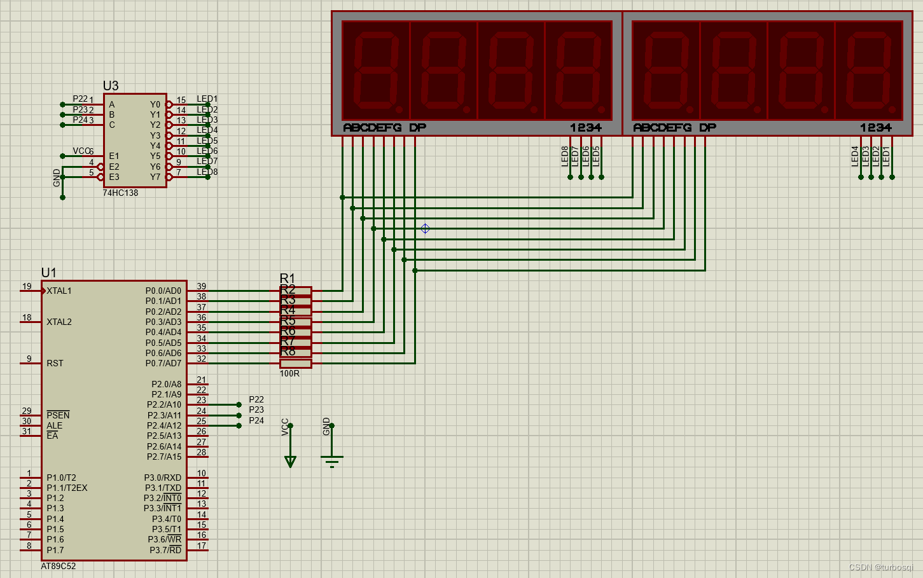923x578 pixels.
Task: Click the P22 net label right of U1
Action: (256, 400)
